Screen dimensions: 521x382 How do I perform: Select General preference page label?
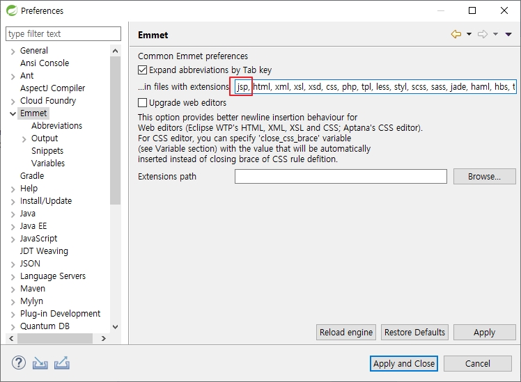click(x=34, y=51)
